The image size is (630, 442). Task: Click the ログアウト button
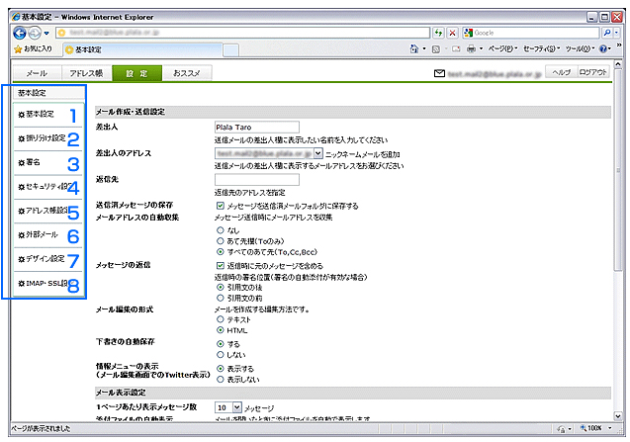click(592, 73)
